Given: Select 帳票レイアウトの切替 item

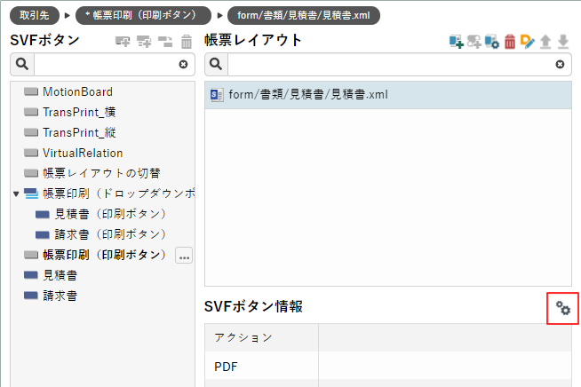Looking at the screenshot, I should (x=103, y=173).
